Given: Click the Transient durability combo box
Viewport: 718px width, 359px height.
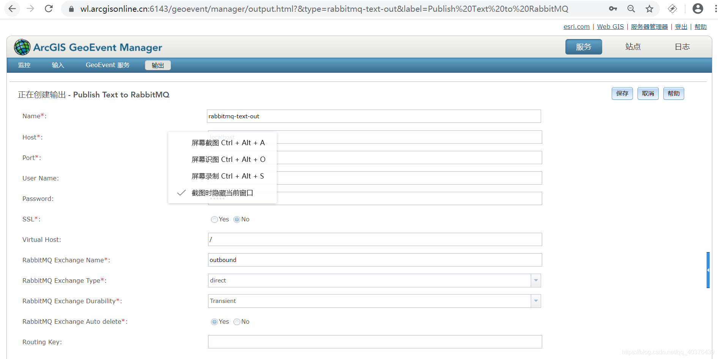Looking at the screenshot, I should click(374, 301).
